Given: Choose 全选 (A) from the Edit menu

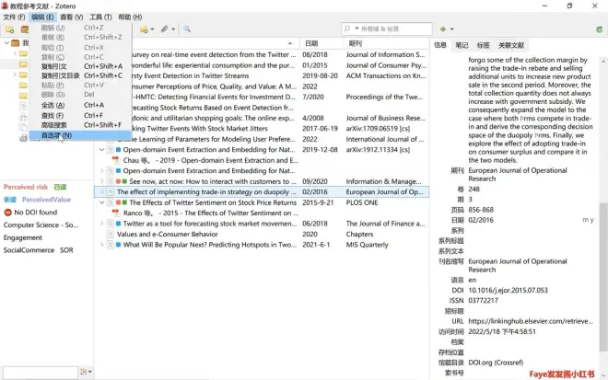Looking at the screenshot, I should 80,105.
